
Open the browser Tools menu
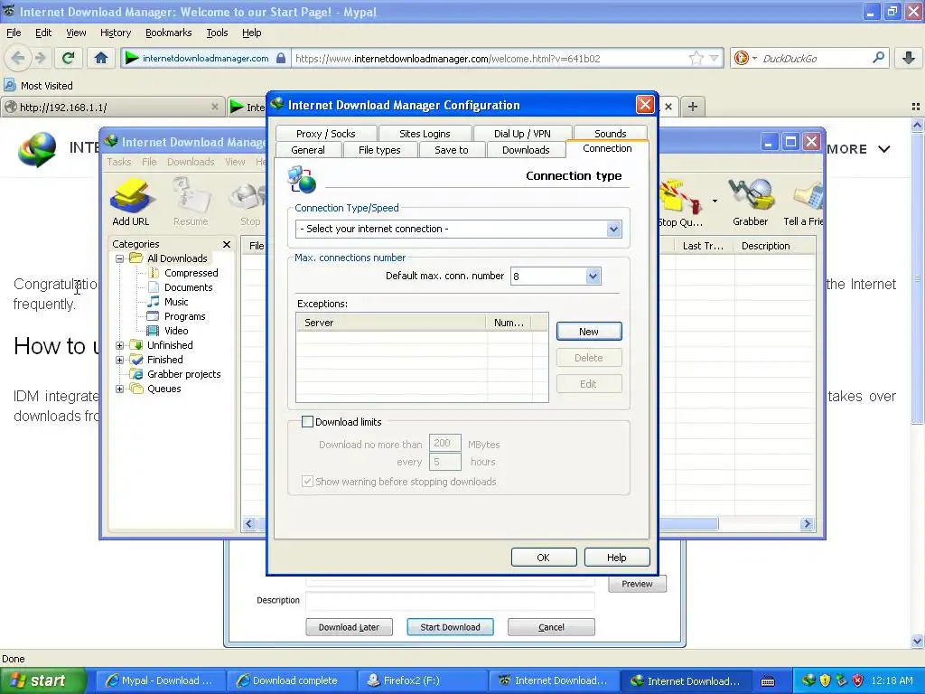point(217,33)
